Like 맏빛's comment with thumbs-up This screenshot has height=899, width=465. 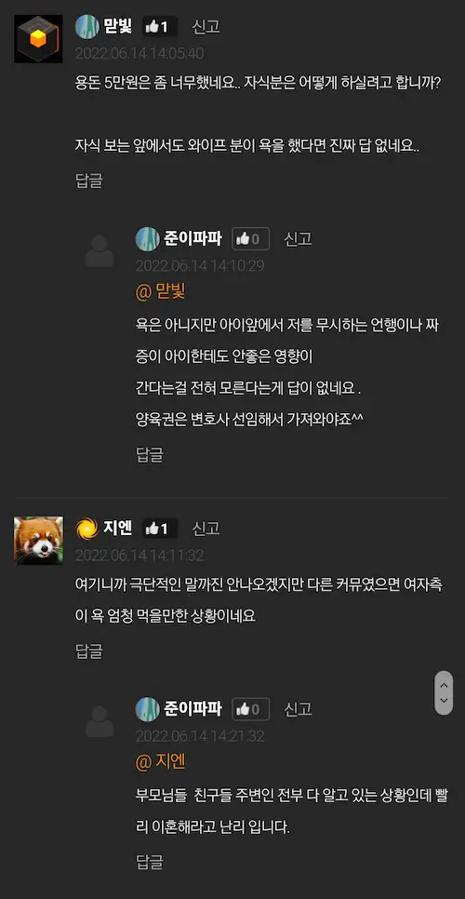point(159,26)
